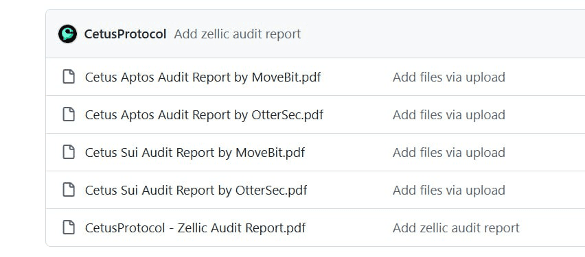The image size is (585, 257).
Task: Click file icon beside Sui OtterSec report
Action: pos(68,190)
